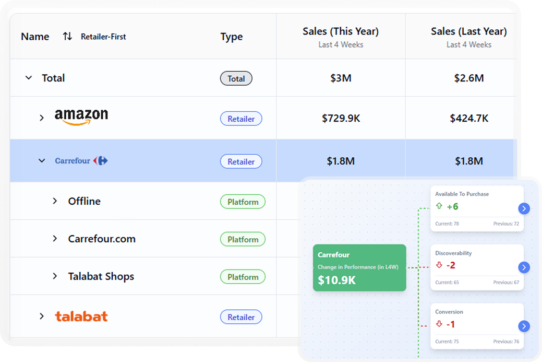Expand the amazon retailer row
This screenshot has height=362, width=542.
click(x=42, y=118)
